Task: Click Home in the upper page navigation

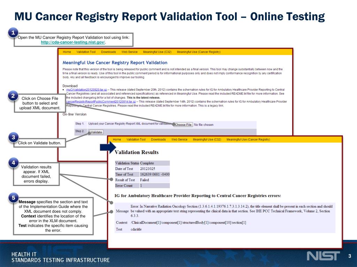Action: [x=67, y=52]
